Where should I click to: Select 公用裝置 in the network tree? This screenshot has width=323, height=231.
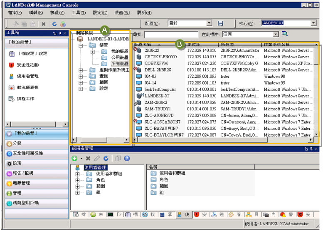pyautogui.click(x=119, y=57)
